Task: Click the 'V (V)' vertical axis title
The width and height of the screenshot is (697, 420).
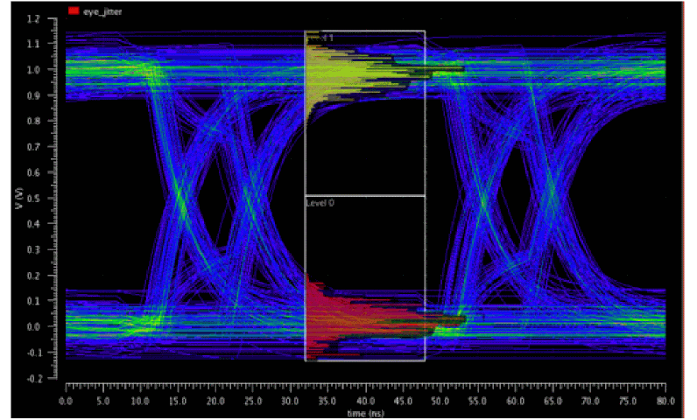Action: pyautogui.click(x=18, y=198)
